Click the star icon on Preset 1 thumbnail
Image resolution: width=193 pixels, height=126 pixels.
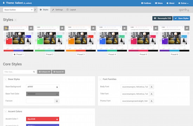(x=6, y=28)
